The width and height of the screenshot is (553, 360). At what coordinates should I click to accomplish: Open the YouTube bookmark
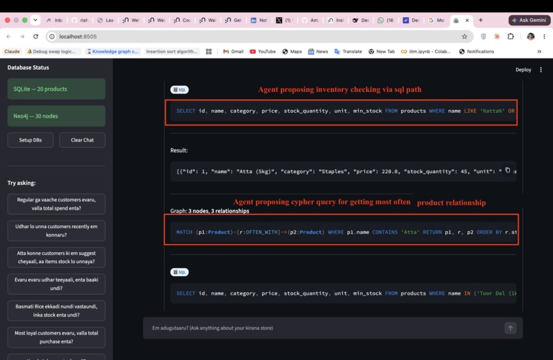tap(263, 52)
